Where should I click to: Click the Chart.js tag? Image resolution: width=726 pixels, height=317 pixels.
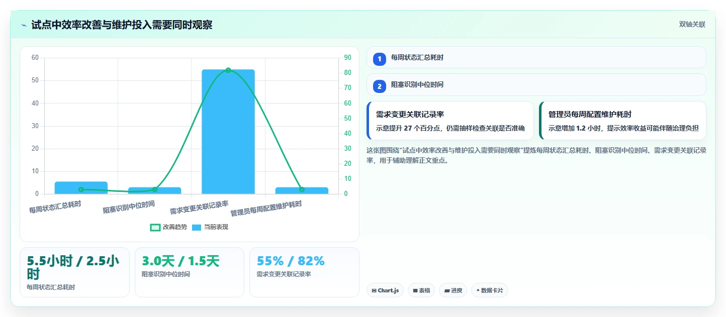385,290
